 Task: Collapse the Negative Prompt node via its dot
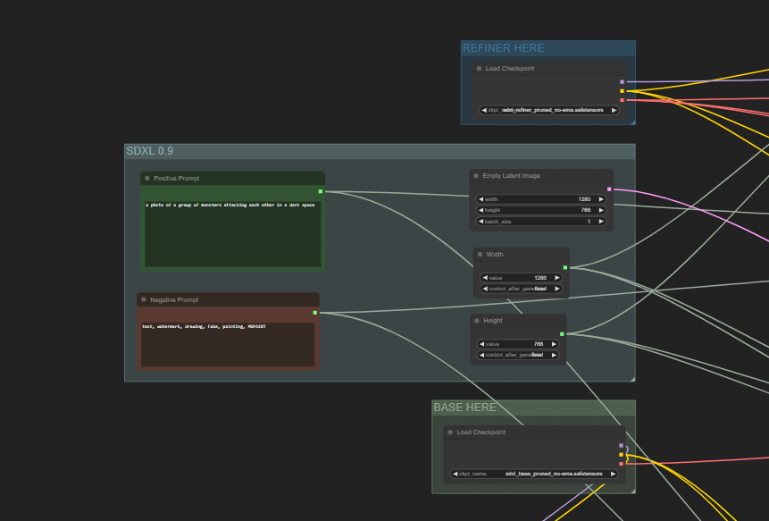coord(144,299)
